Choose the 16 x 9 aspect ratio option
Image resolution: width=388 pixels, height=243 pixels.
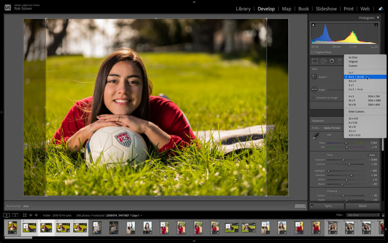pos(352,101)
